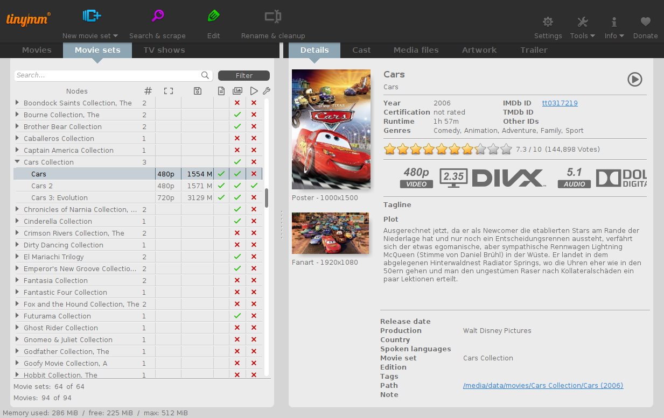Click the movie sets list scrollbar

pyautogui.click(x=267, y=197)
